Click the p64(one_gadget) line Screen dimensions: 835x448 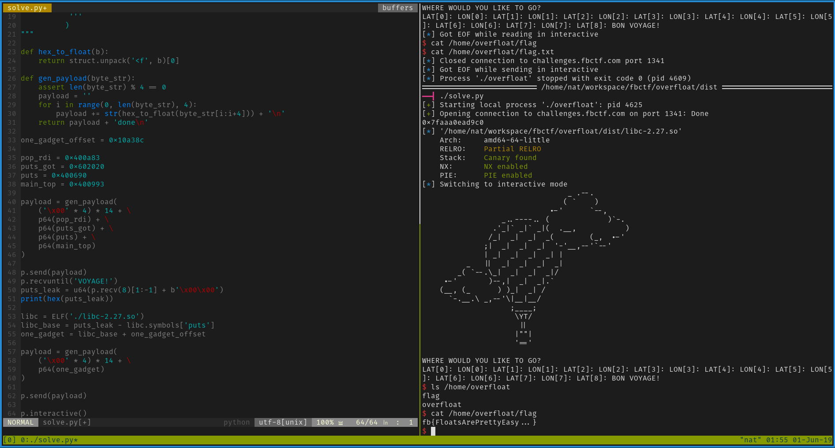click(71, 370)
